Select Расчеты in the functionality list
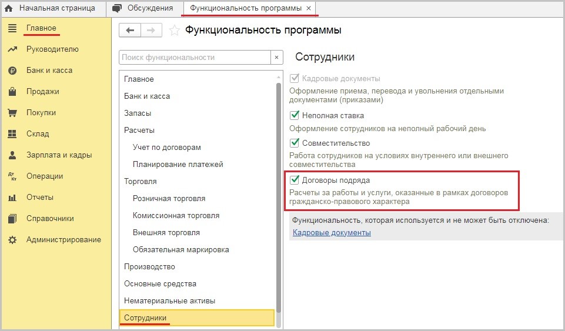This screenshot has width=565, height=331. 139,131
